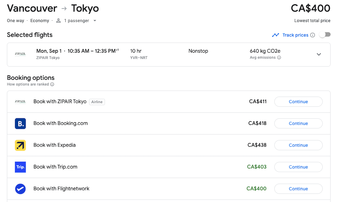Click the Airline badge next to ZIPAIR

[97, 102]
